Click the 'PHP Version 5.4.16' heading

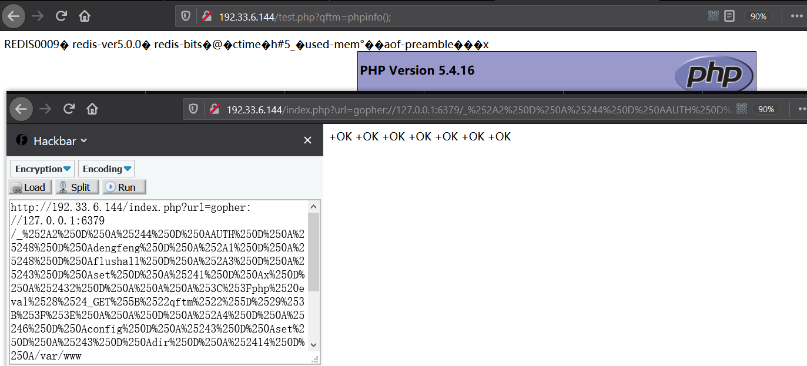coord(417,70)
